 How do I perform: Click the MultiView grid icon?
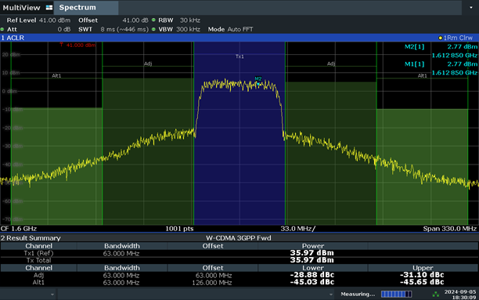49,8
